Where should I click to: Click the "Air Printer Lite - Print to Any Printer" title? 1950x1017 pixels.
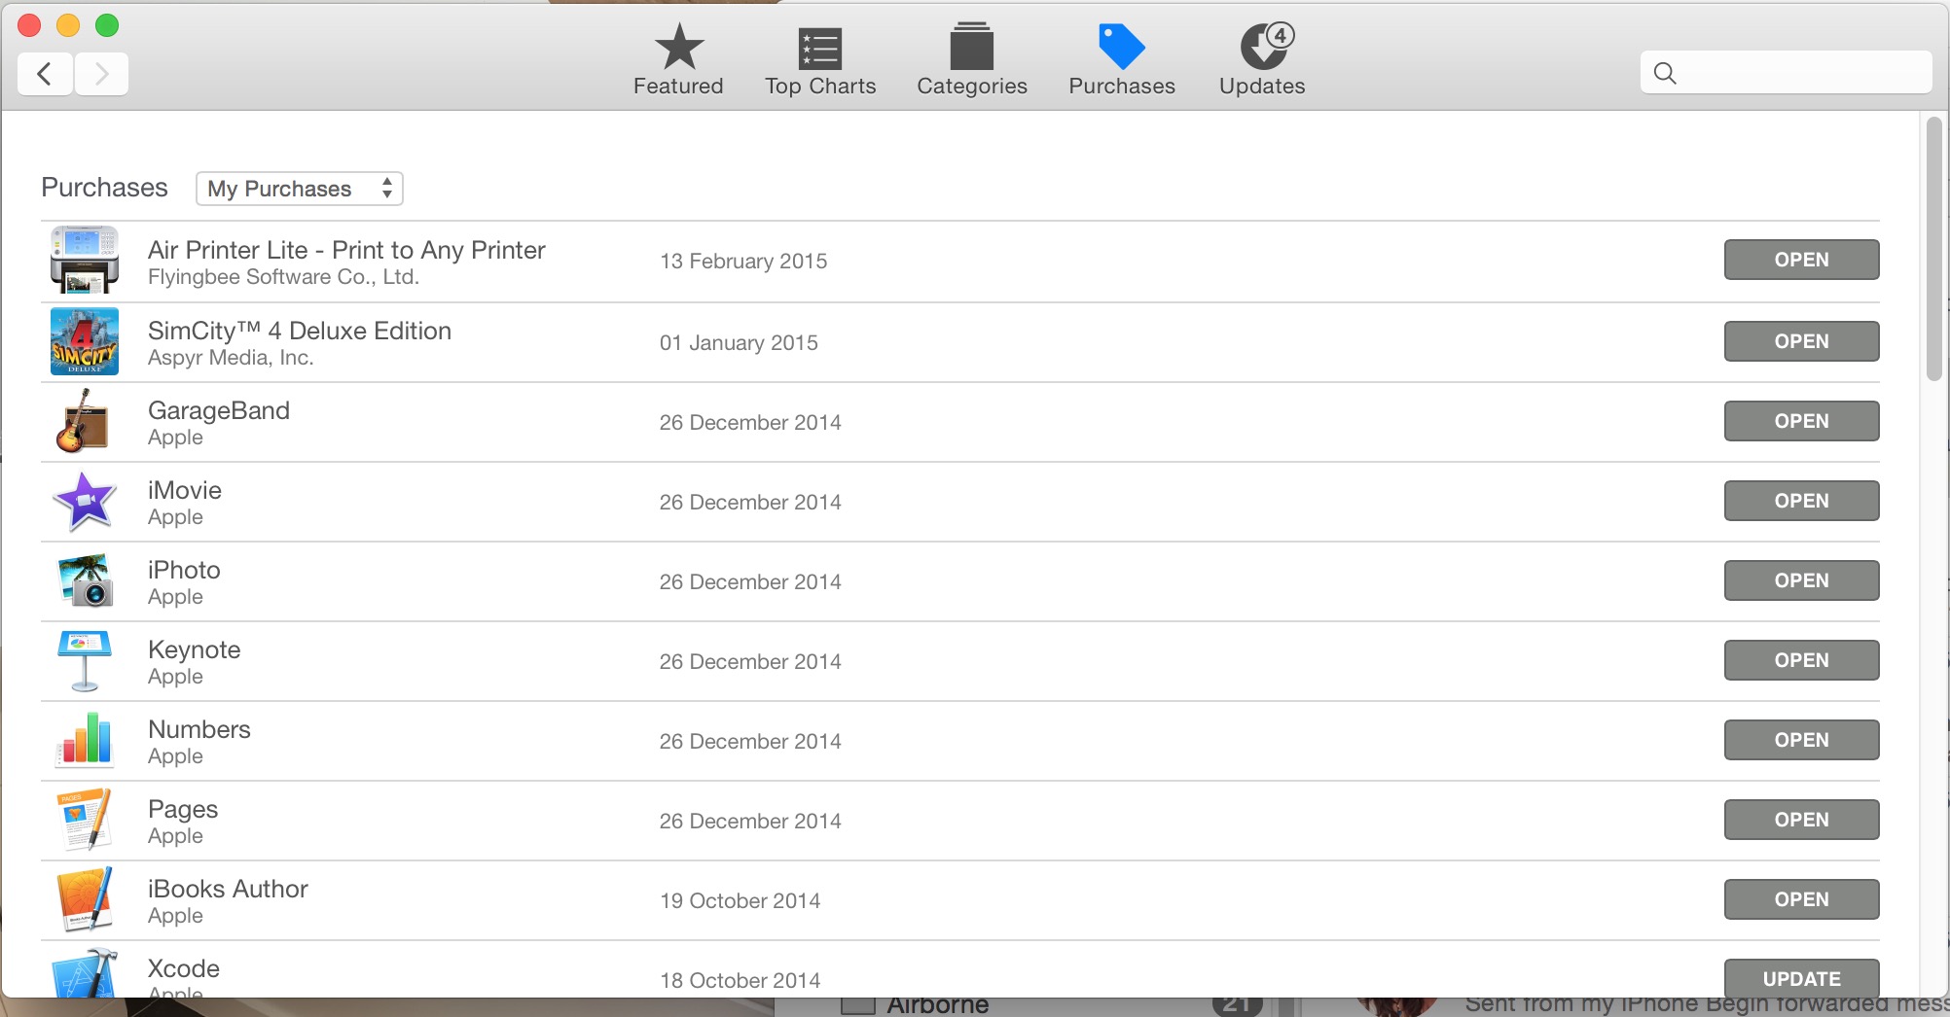[x=346, y=250]
